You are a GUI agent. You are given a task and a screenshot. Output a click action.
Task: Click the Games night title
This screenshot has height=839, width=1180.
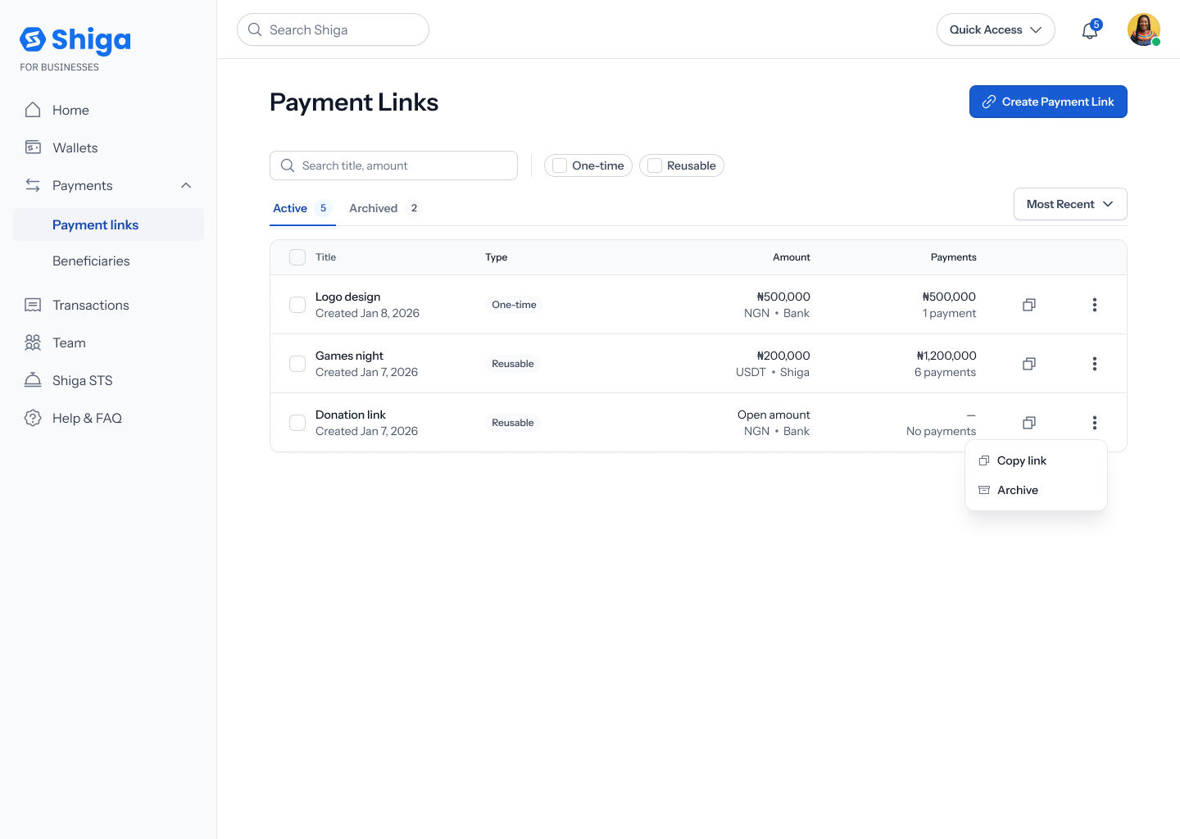[x=349, y=356]
